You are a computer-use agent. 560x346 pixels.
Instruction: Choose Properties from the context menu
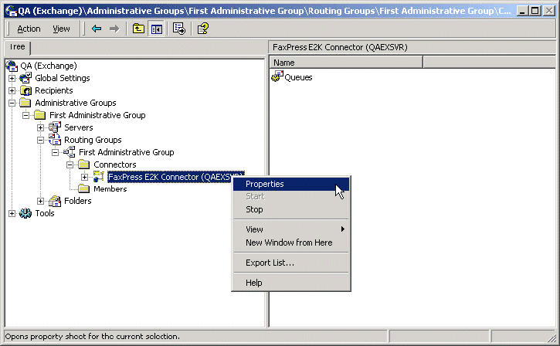(x=264, y=184)
